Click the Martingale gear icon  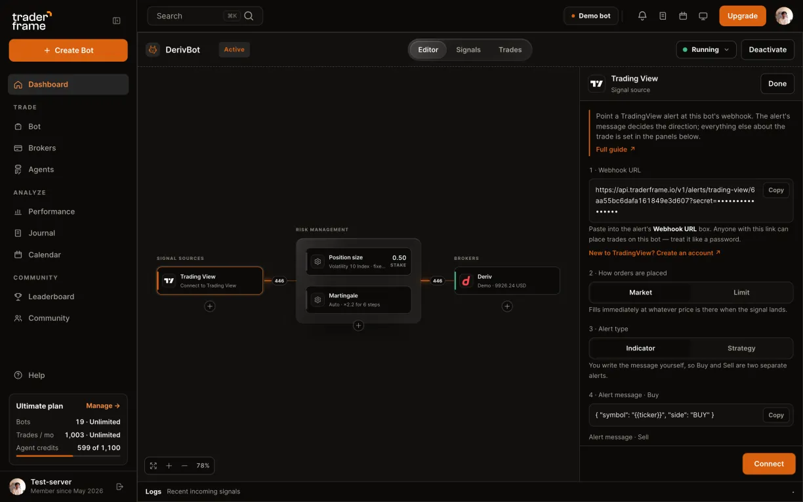click(318, 299)
